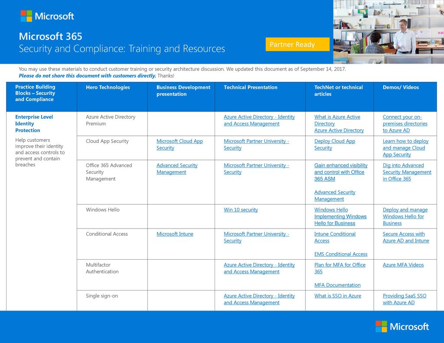The width and height of the screenshot is (444, 343).
Task: Open Connect your on-premises directories to Azure AD
Action: 405,124
